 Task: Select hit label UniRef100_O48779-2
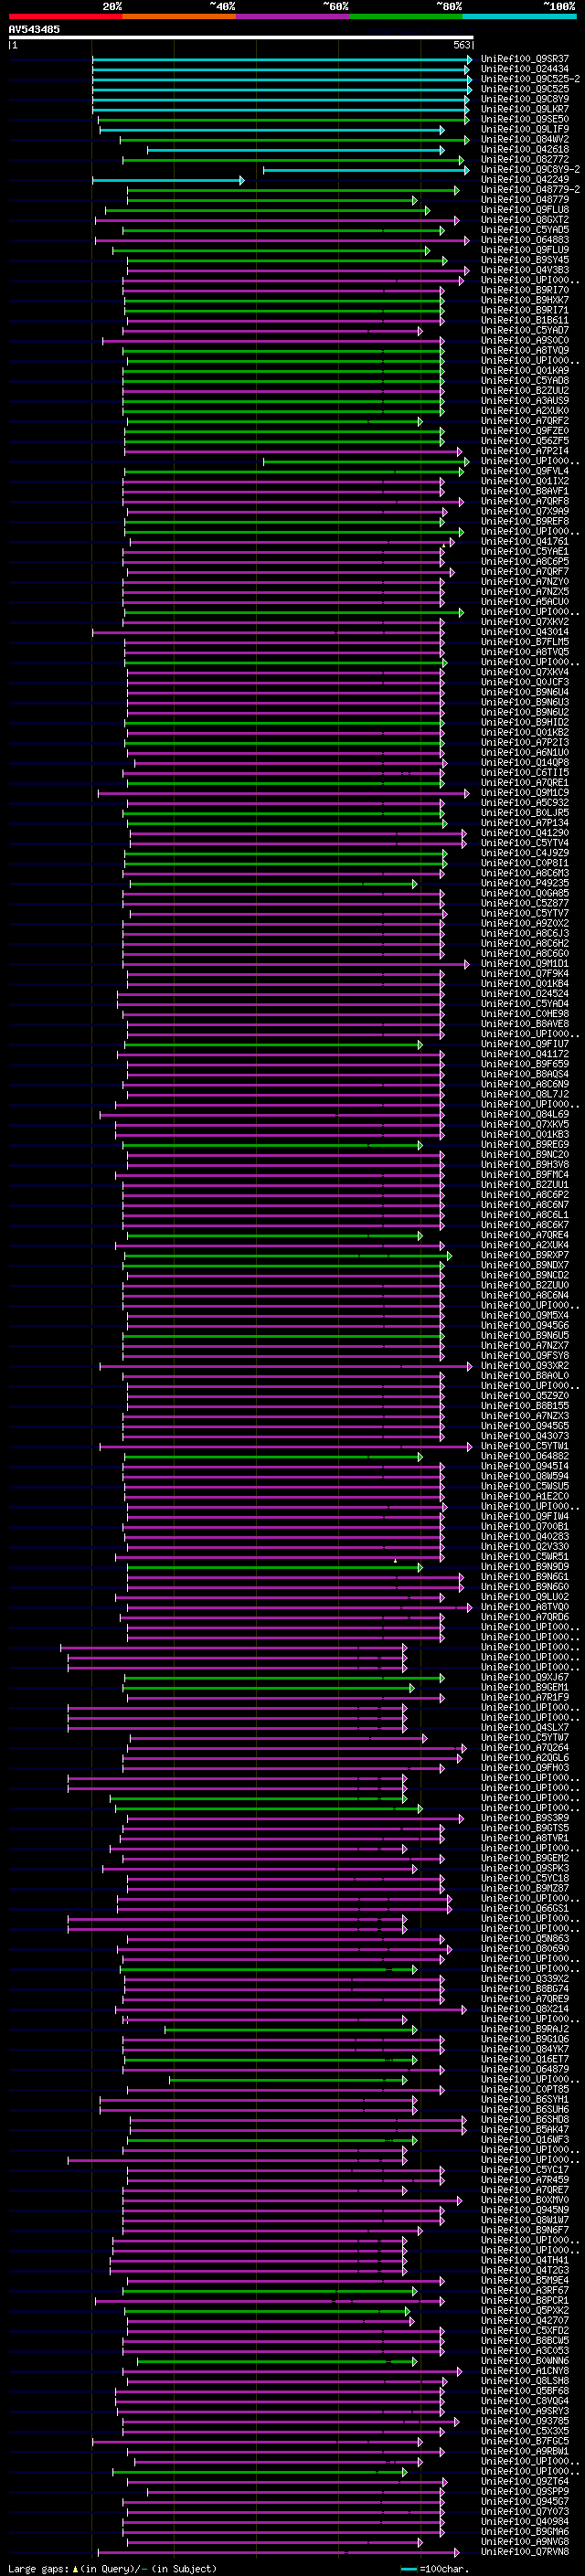(x=530, y=189)
